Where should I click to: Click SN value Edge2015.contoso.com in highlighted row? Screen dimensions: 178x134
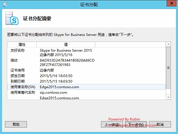[59, 87]
